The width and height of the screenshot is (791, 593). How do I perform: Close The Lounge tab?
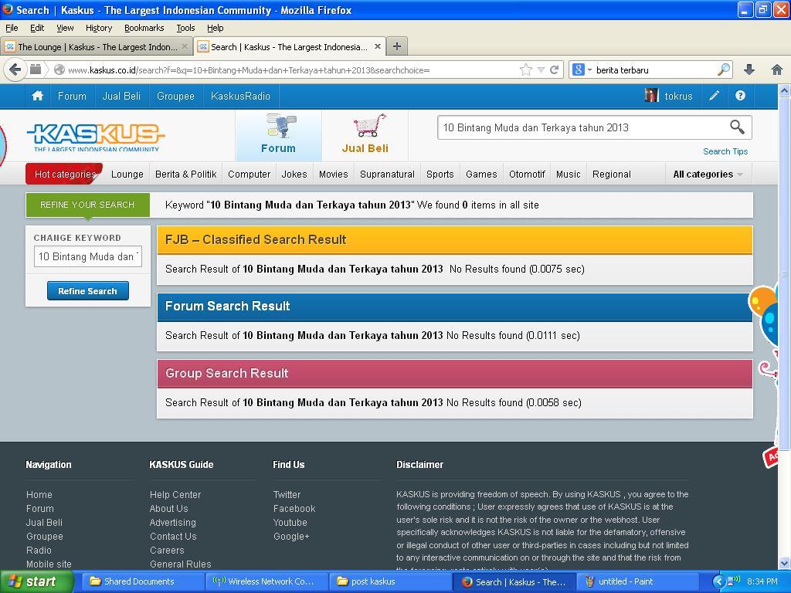tap(185, 46)
